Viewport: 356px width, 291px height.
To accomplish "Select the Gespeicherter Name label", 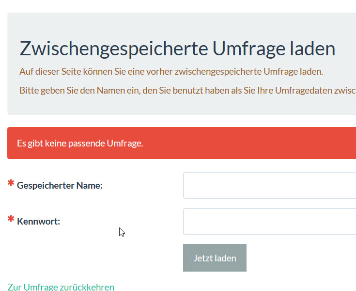I will pyautogui.click(x=60, y=185).
